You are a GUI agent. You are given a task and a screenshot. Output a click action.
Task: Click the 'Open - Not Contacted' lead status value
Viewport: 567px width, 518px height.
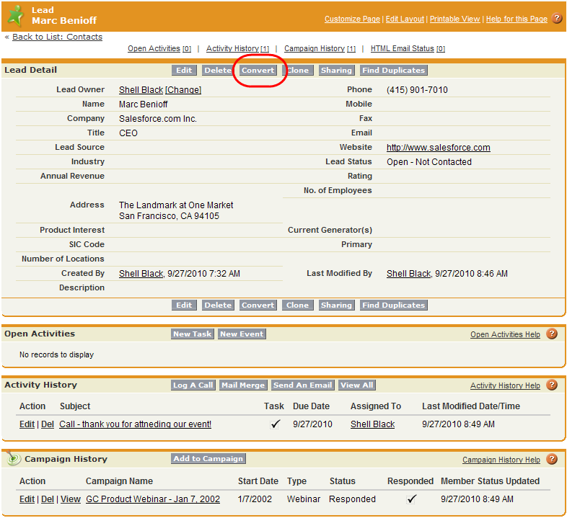(x=429, y=162)
